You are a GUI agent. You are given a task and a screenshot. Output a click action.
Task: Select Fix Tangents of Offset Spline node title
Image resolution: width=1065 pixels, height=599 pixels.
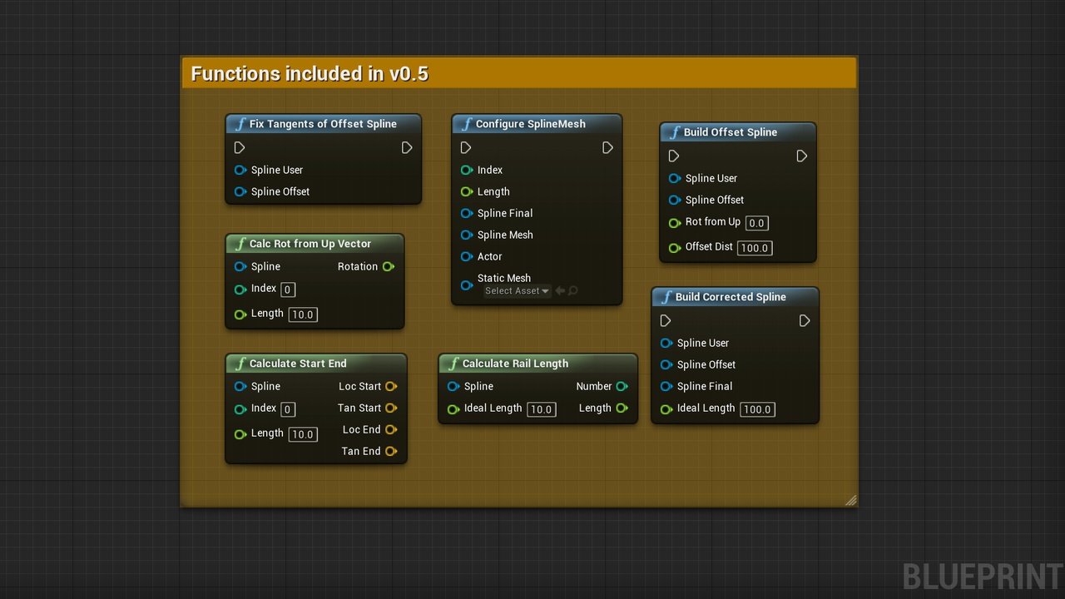323,124
